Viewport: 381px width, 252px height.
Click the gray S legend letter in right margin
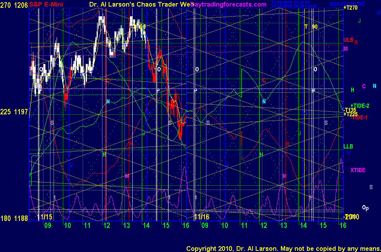(371, 187)
